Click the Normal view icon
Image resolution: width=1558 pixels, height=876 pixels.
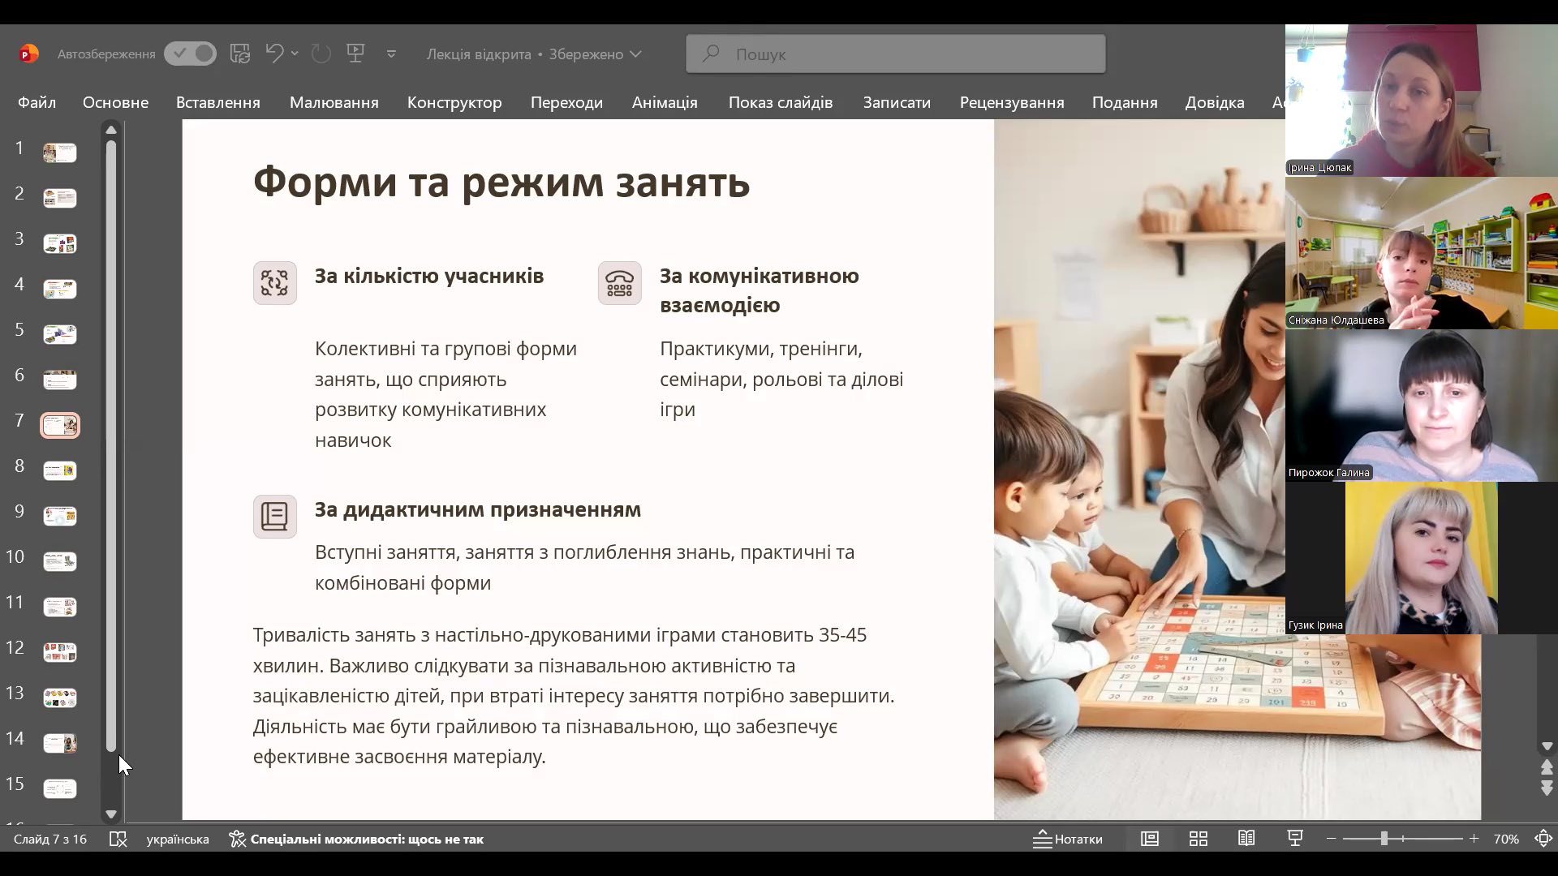(1150, 839)
